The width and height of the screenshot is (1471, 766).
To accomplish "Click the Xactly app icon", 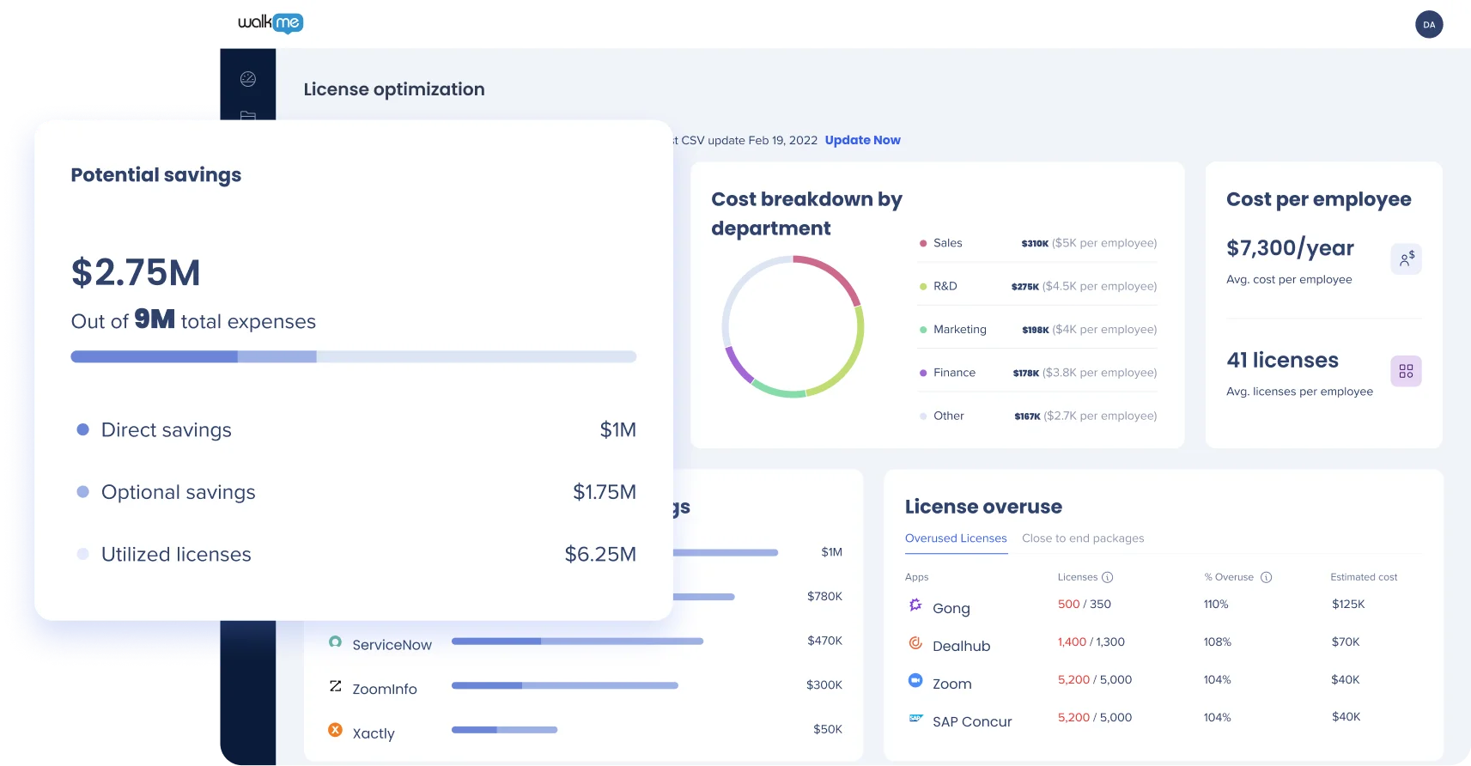I will pos(335,730).
